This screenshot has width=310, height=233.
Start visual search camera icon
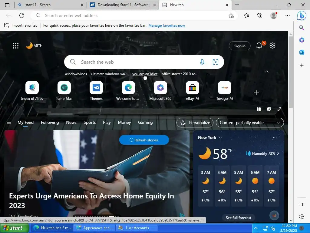click(x=216, y=62)
